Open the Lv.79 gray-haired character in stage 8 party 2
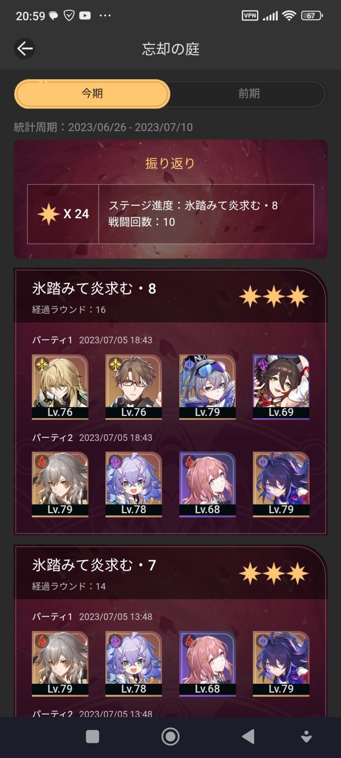The width and height of the screenshot is (341, 758). (60, 484)
